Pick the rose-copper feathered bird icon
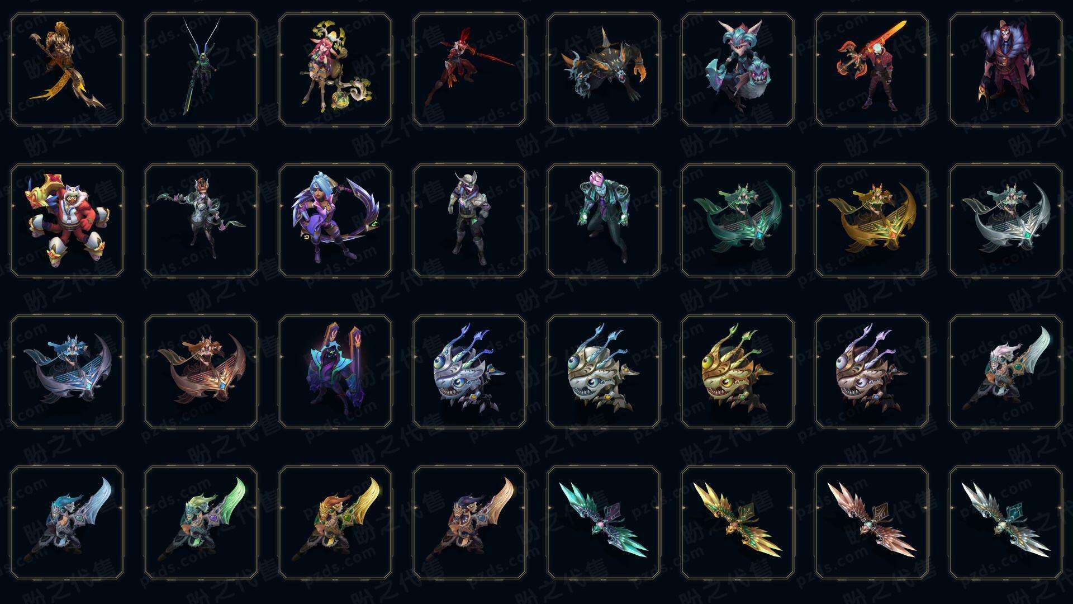The image size is (1073, 604). pos(872,523)
